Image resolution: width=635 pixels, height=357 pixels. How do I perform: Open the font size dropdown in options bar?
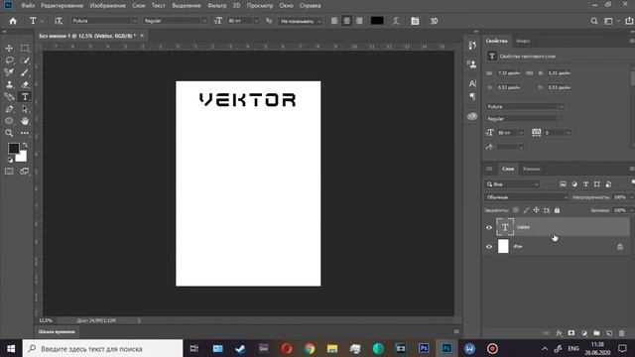[x=256, y=21]
